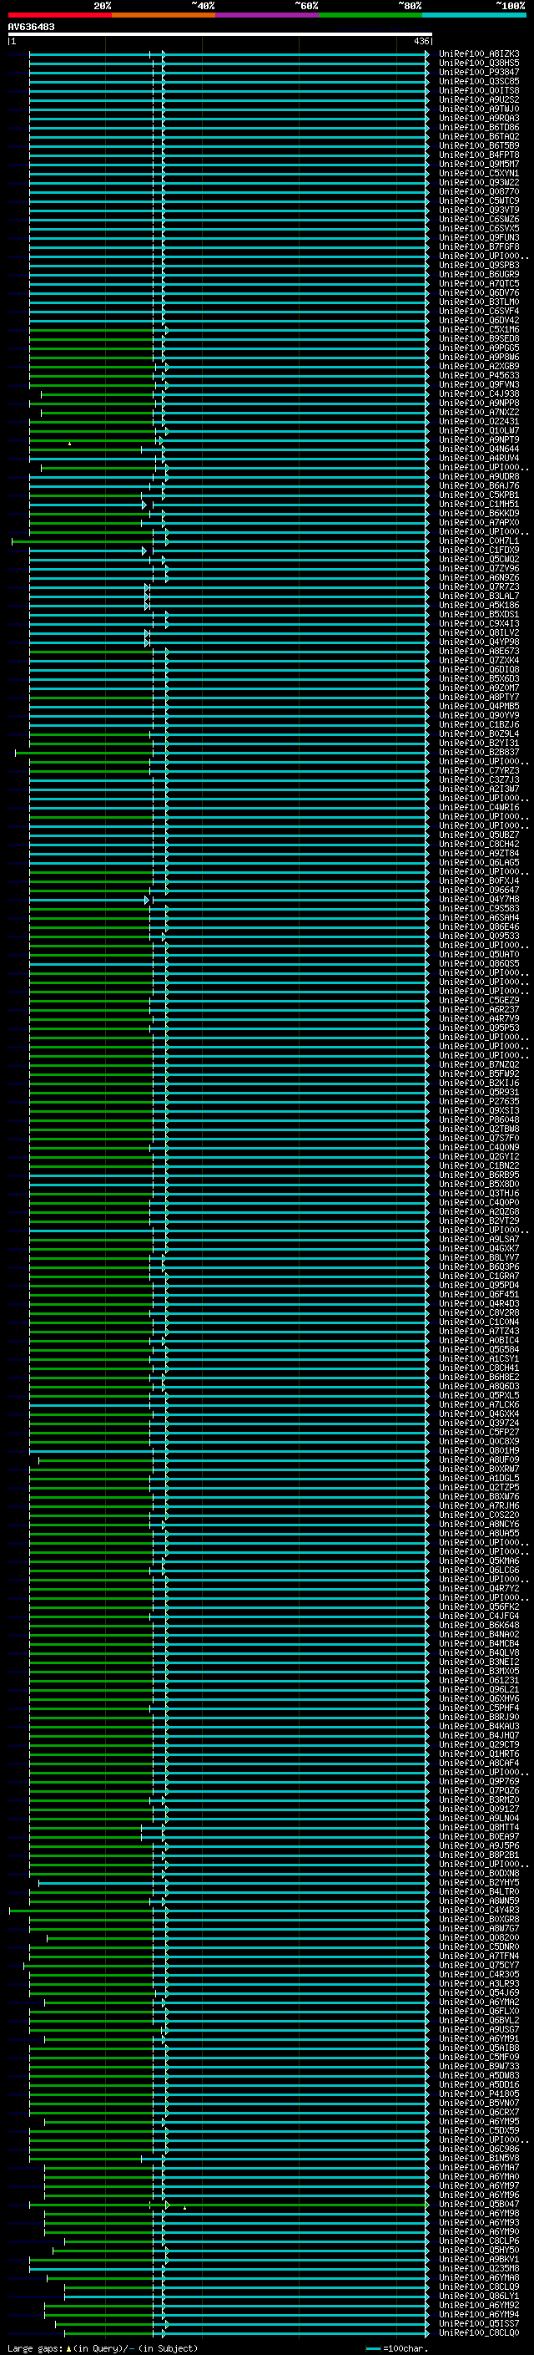Select label UniRef100_Q10LW7

point(479,430)
